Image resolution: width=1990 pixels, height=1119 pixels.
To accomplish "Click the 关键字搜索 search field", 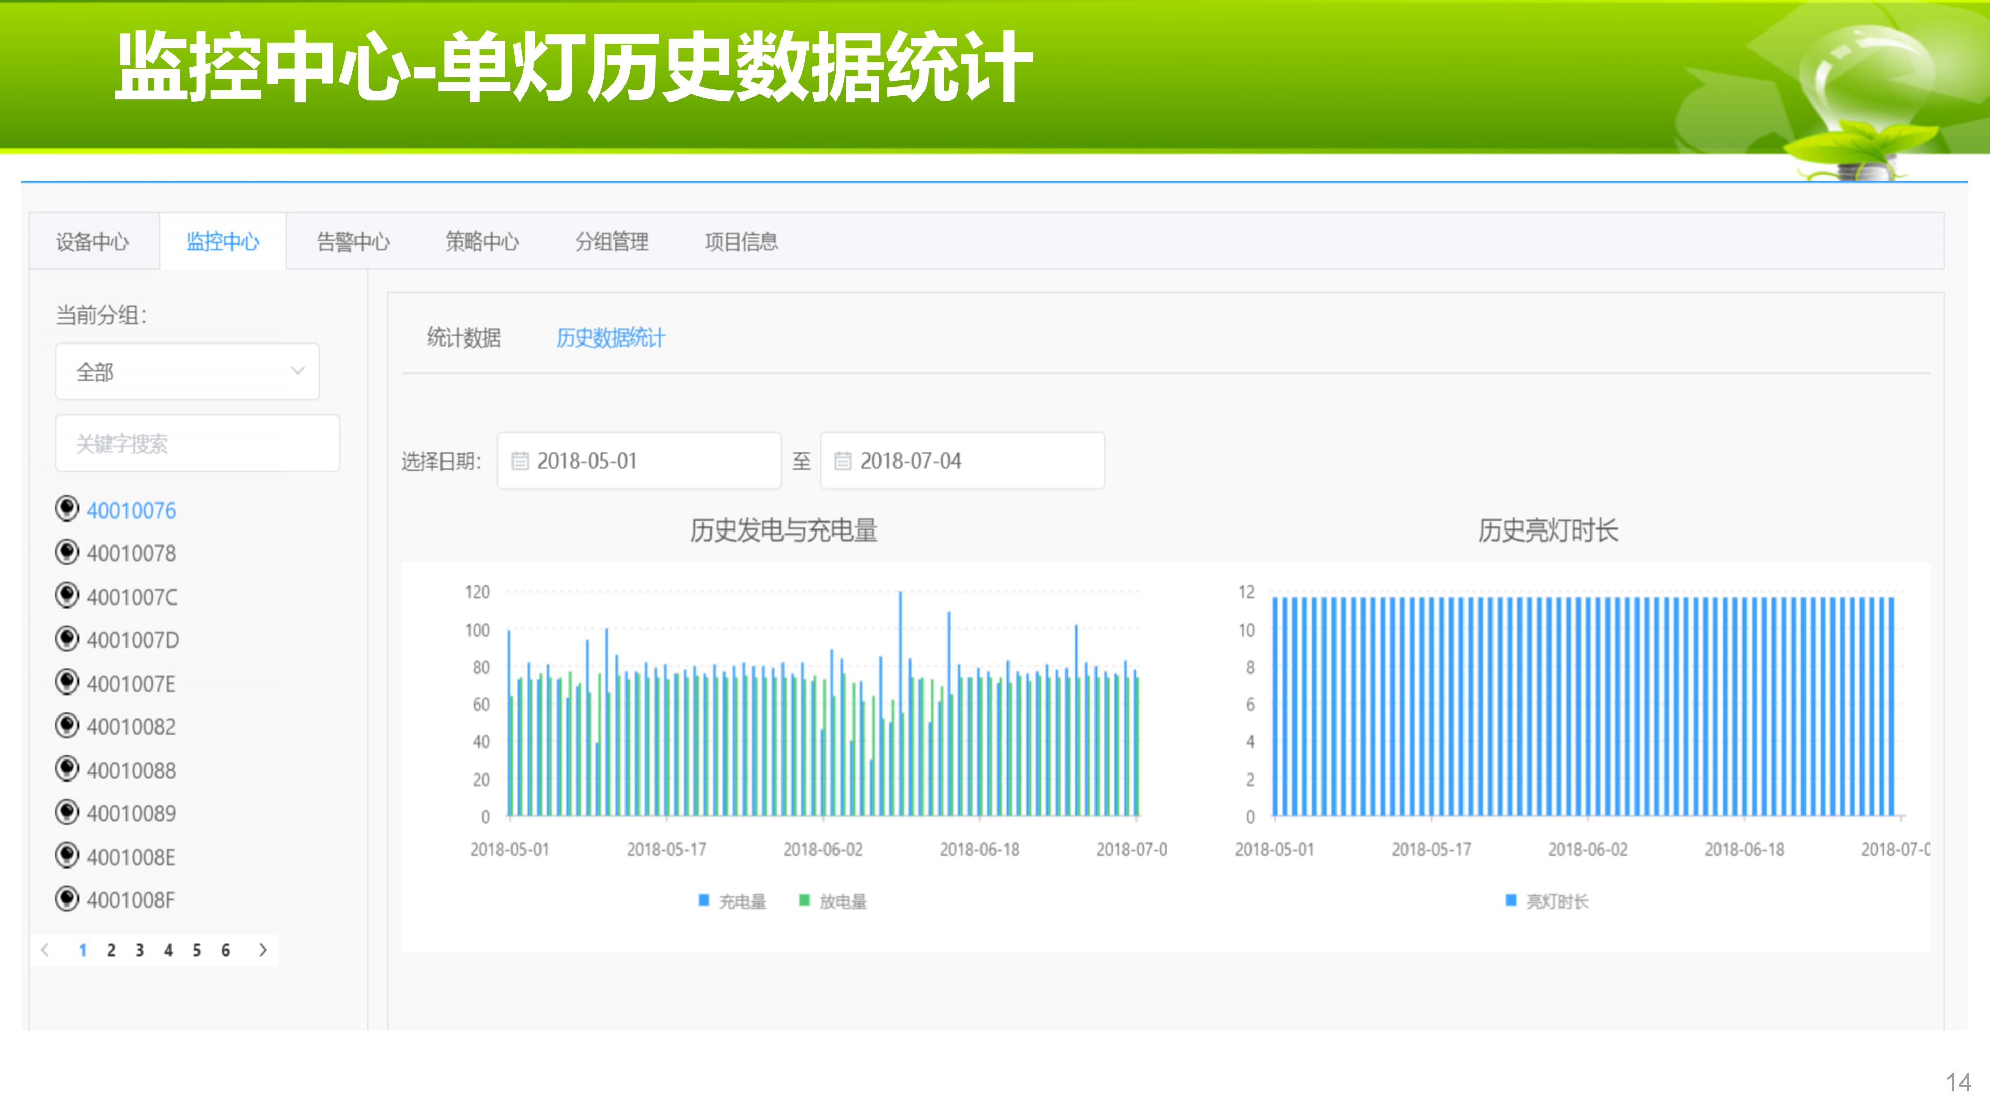I will [198, 443].
